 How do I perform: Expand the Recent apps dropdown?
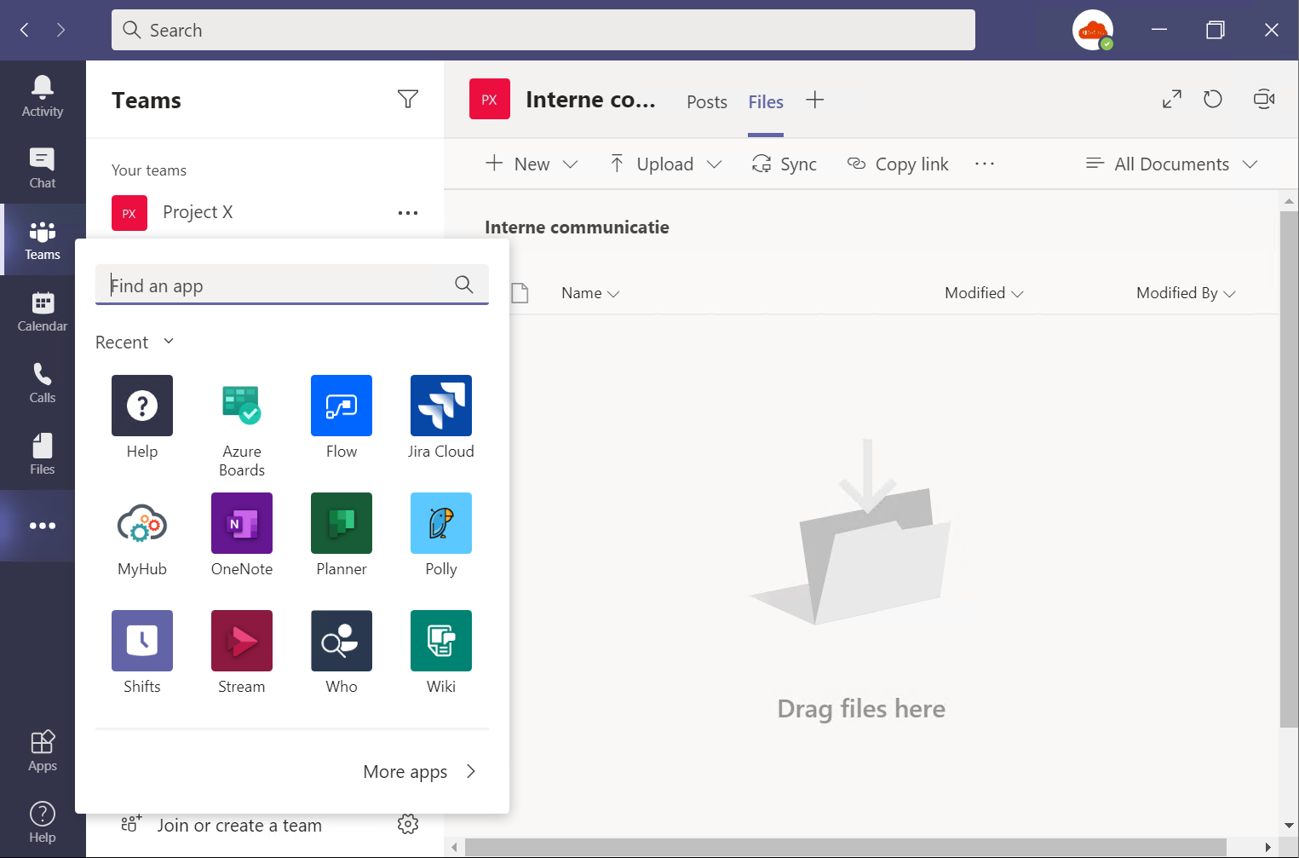[x=135, y=342]
